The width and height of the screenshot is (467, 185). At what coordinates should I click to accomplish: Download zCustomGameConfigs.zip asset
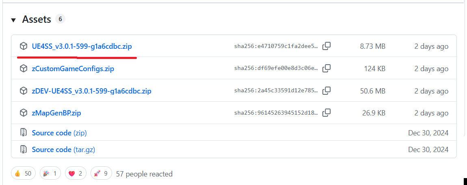(73, 69)
